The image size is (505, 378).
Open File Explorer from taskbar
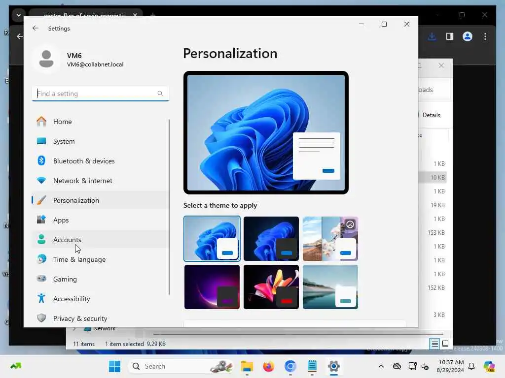(247, 366)
